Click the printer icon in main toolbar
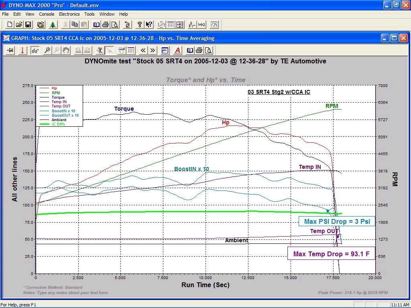This screenshot has width=411, height=308. click(x=105, y=25)
